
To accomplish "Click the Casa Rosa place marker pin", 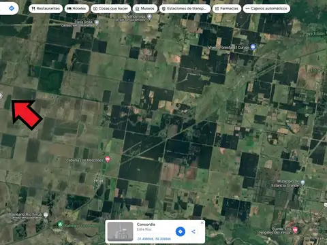I will pyautogui.click(x=97, y=22).
